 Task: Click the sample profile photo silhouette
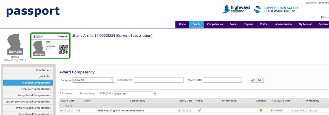[x=15, y=44]
